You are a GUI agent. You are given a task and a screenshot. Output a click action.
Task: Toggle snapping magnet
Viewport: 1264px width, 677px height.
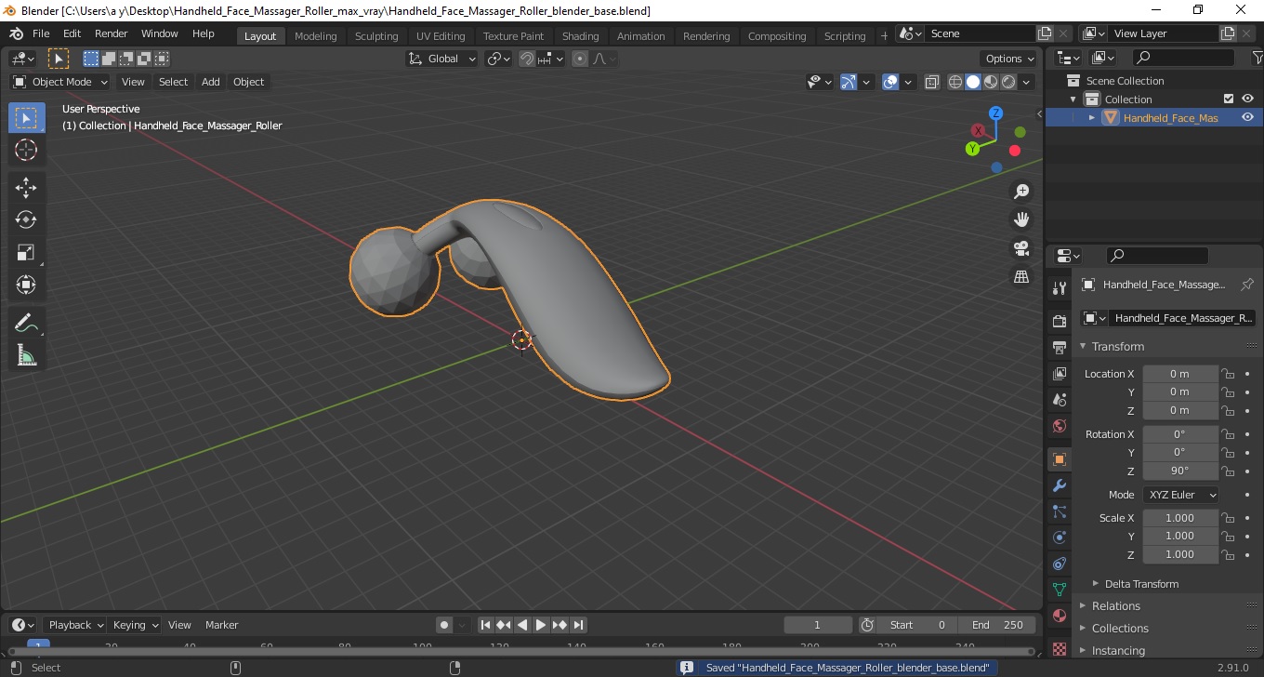click(527, 59)
